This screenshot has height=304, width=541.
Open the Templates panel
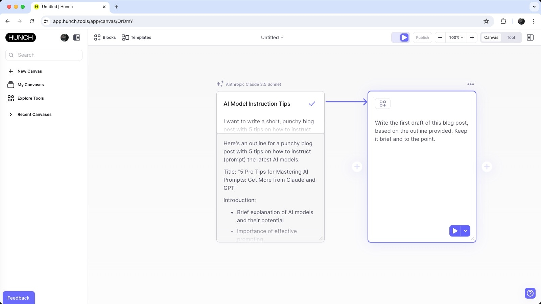click(x=136, y=37)
